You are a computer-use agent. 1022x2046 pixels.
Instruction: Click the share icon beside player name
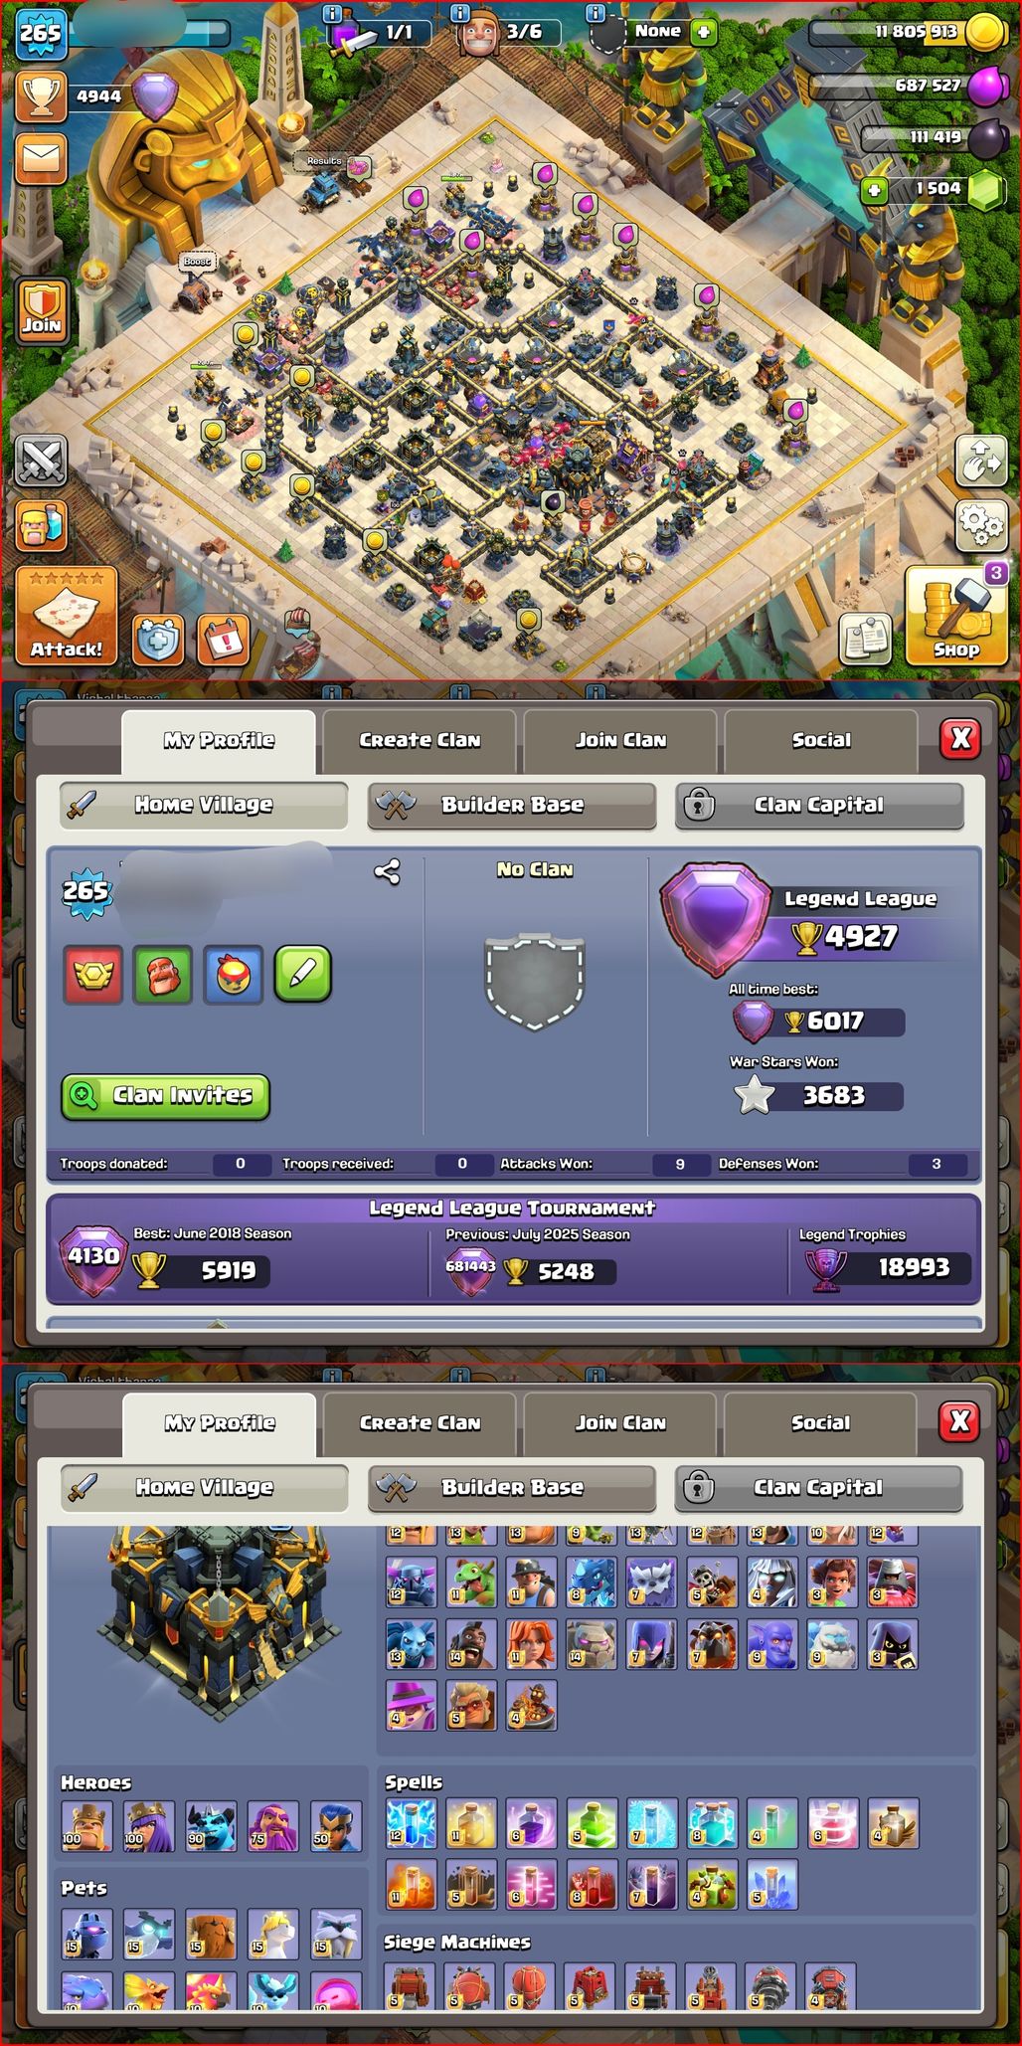[387, 872]
